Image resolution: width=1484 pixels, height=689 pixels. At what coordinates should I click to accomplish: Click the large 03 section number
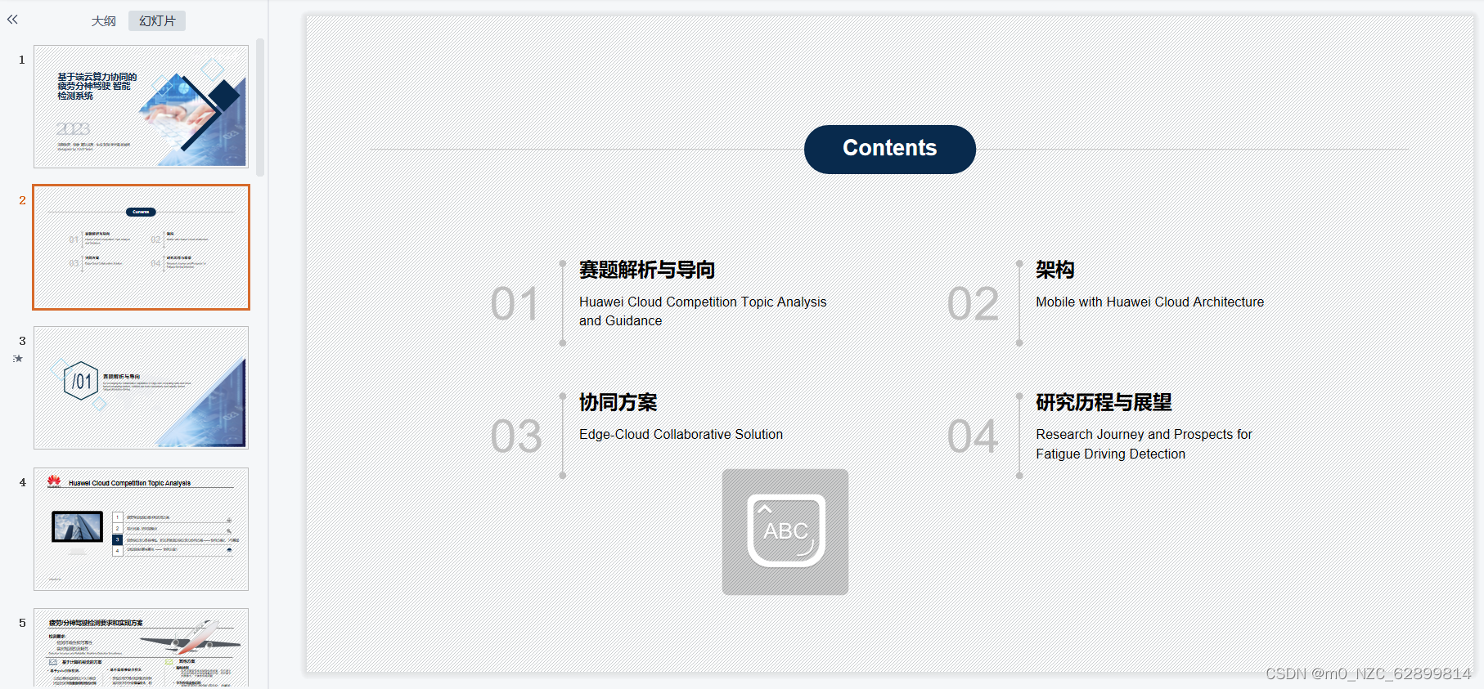point(516,436)
